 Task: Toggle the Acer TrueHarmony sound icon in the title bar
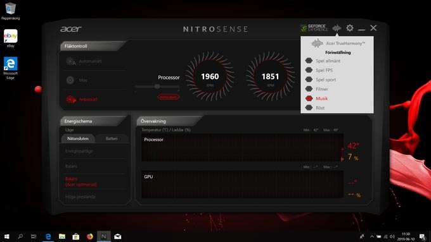(337, 28)
